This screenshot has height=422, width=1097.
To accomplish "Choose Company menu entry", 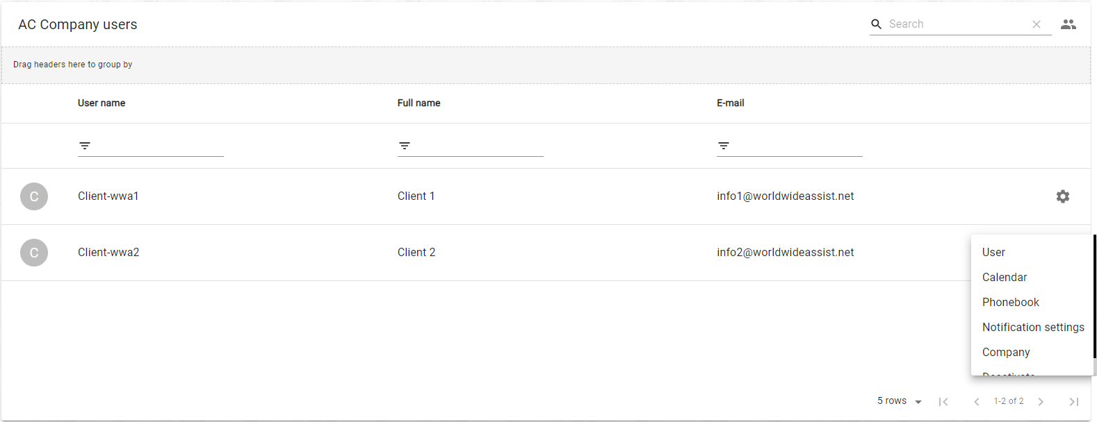I will point(1006,353).
